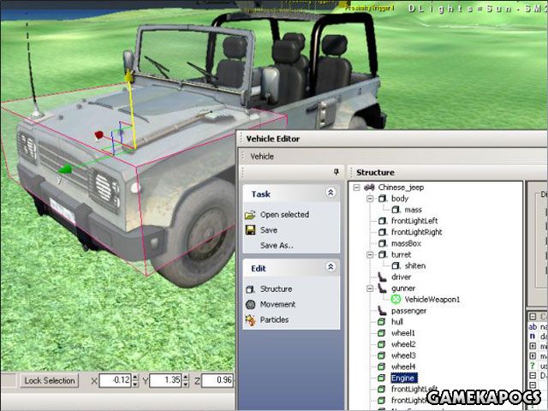The image size is (548, 411).
Task: Click the Chinese_jeep vehicle icon
Action: pos(369,188)
